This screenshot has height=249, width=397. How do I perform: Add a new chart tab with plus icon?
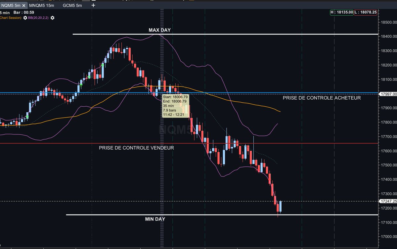point(93,5)
